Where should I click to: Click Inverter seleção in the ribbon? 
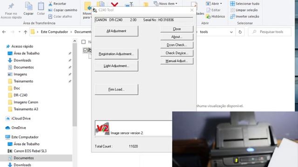coord(244,17)
